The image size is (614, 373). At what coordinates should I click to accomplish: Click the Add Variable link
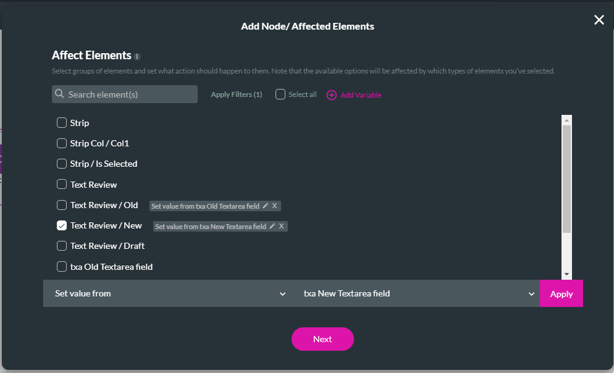coord(360,94)
